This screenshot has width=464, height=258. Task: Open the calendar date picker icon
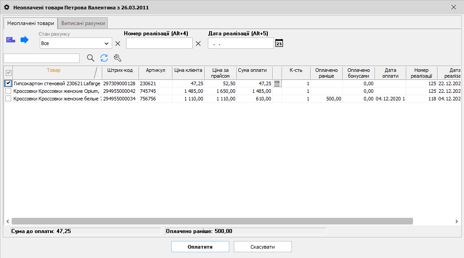click(x=279, y=43)
